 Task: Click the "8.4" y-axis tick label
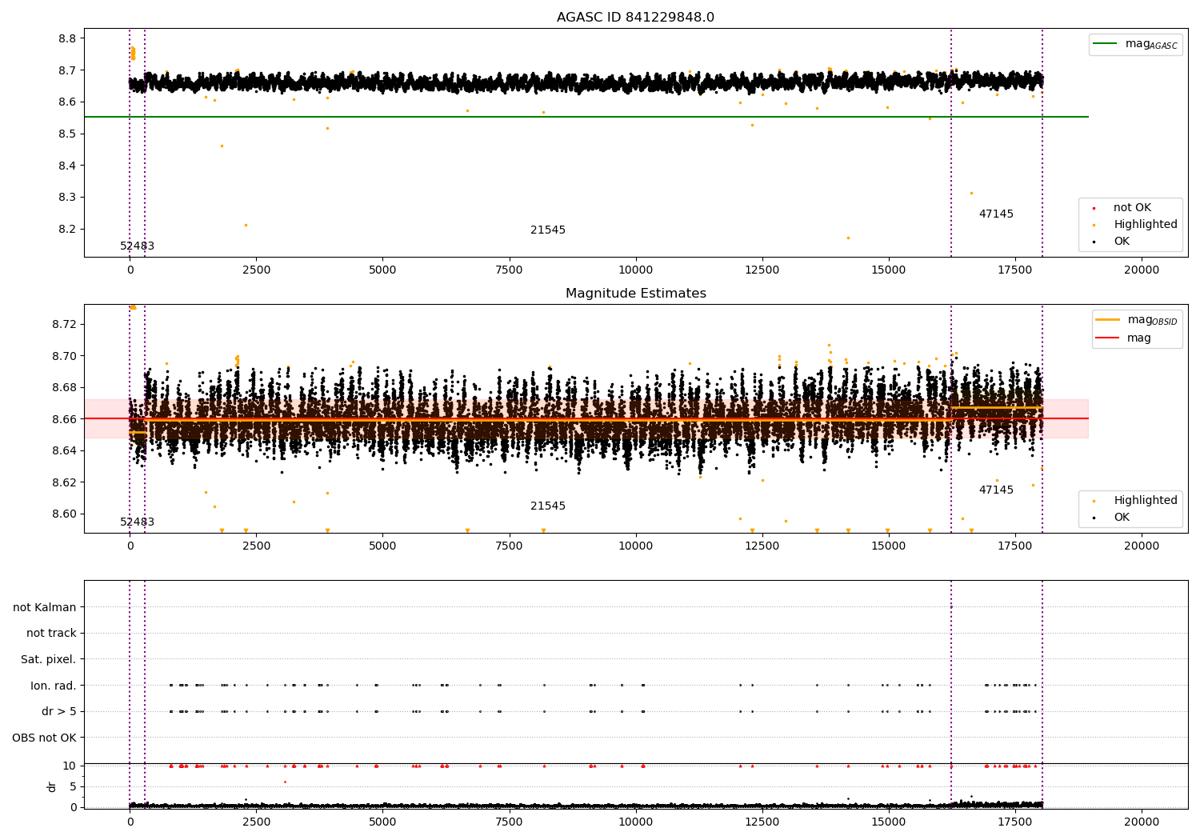click(67, 166)
